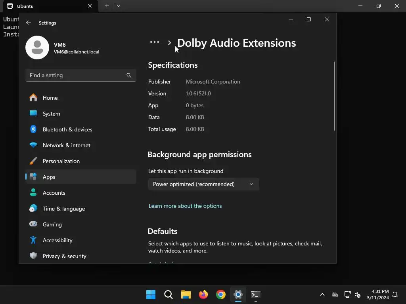Select the Ubuntu tab in Terminal
Viewport: 406px width, 304px height.
pos(50,6)
